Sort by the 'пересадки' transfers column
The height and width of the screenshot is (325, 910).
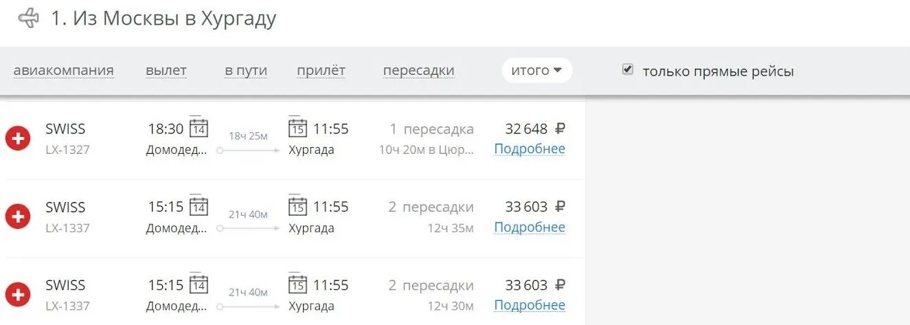tap(418, 70)
